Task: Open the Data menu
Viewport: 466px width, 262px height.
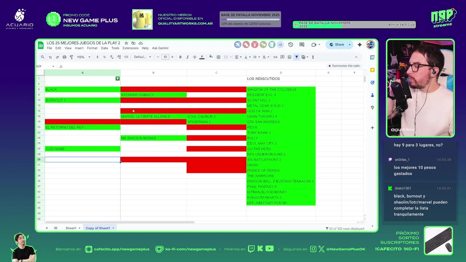Action: click(x=104, y=48)
